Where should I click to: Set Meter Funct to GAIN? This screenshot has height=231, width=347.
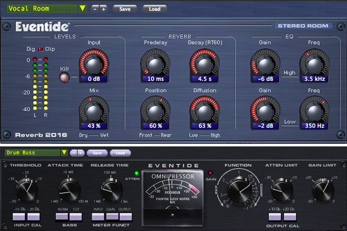tap(112, 217)
